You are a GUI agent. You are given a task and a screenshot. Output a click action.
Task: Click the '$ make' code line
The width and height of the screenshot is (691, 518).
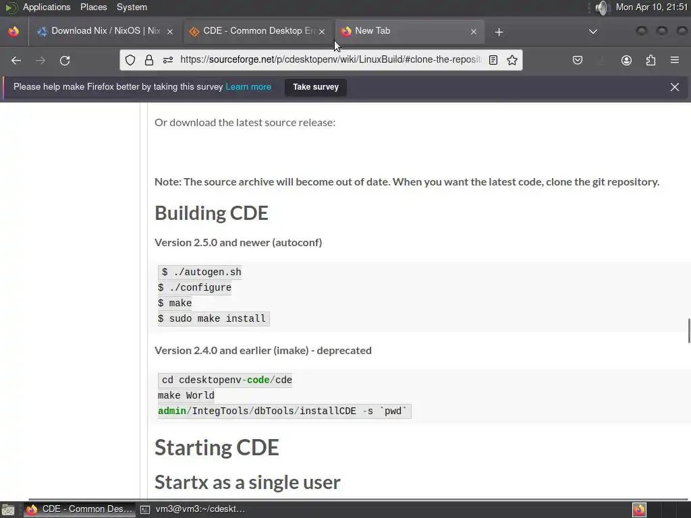coord(175,303)
